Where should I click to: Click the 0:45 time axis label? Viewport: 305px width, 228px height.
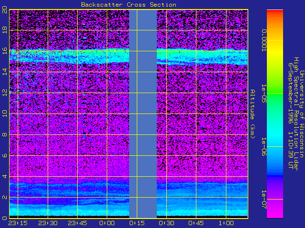(196, 223)
